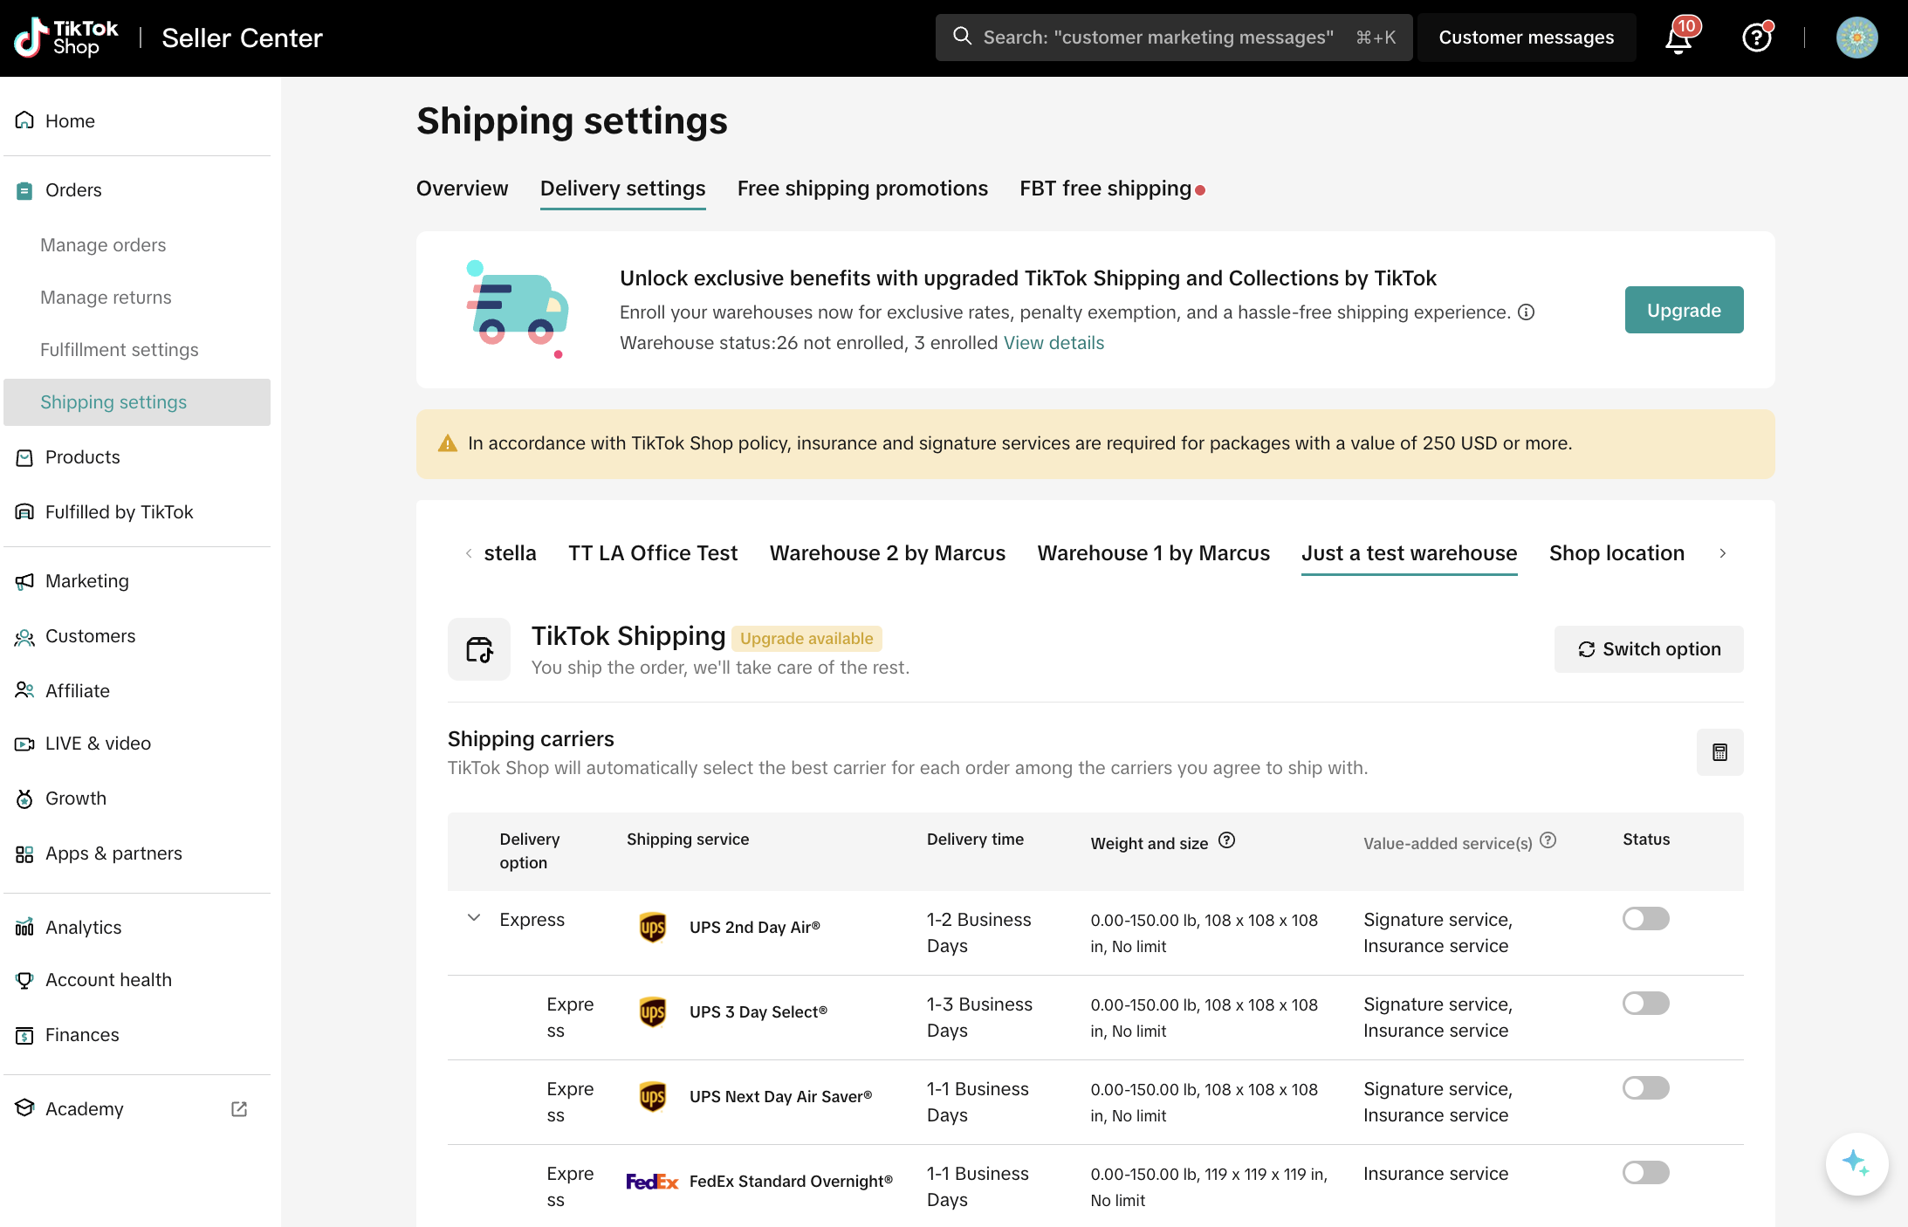Open the View details link
Image resolution: width=1908 pixels, height=1227 pixels.
pos(1054,343)
